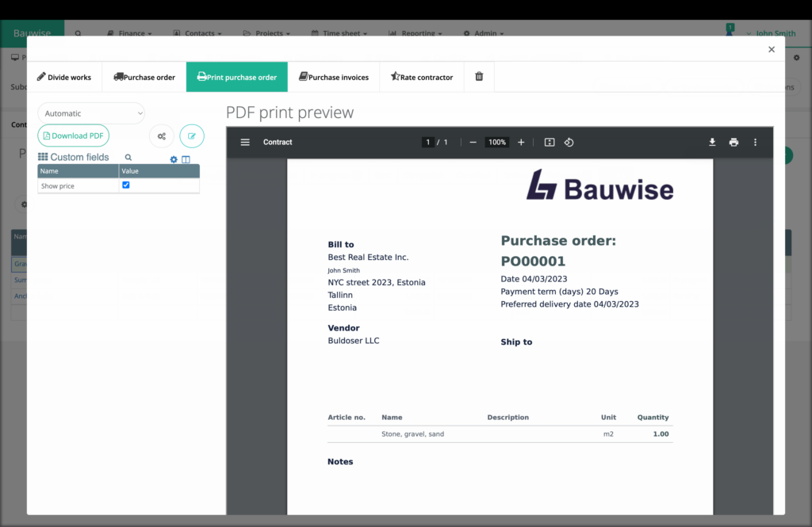Viewport: 812px width, 527px height.
Task: Close the purchase order dialog
Action: tap(772, 49)
